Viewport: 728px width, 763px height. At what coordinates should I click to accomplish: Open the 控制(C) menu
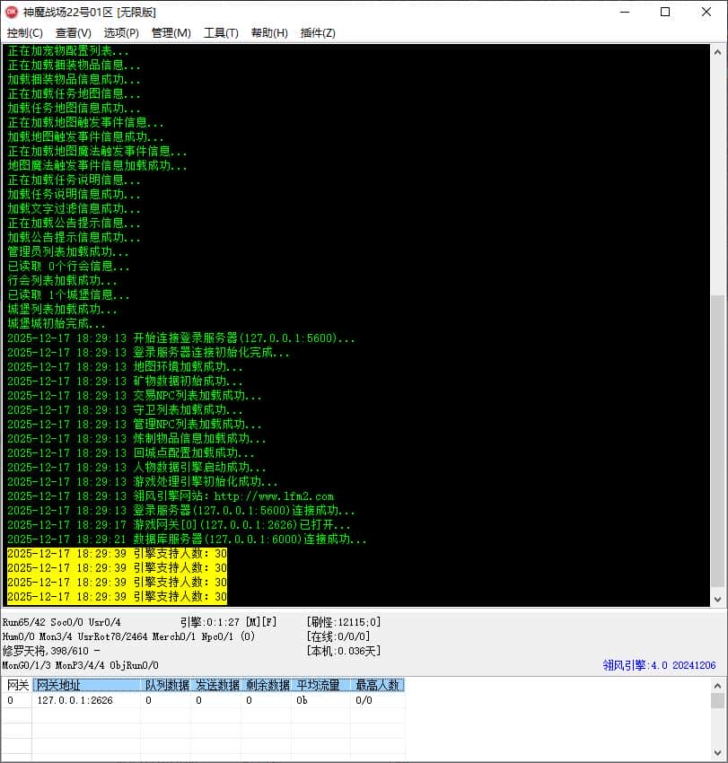[25, 33]
